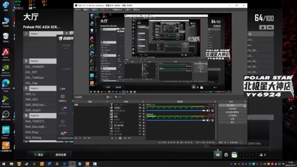Open the Microsoft Edge desktop icon
The image size is (297, 167).
coord(6,86)
